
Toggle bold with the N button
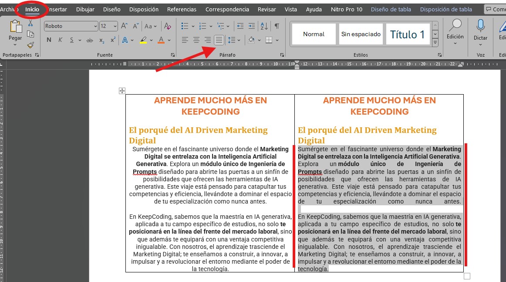pyautogui.click(x=49, y=40)
